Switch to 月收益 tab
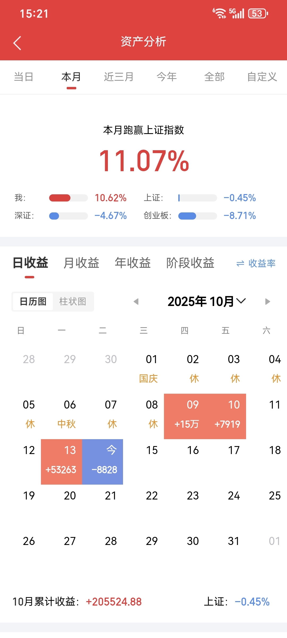 click(x=81, y=263)
